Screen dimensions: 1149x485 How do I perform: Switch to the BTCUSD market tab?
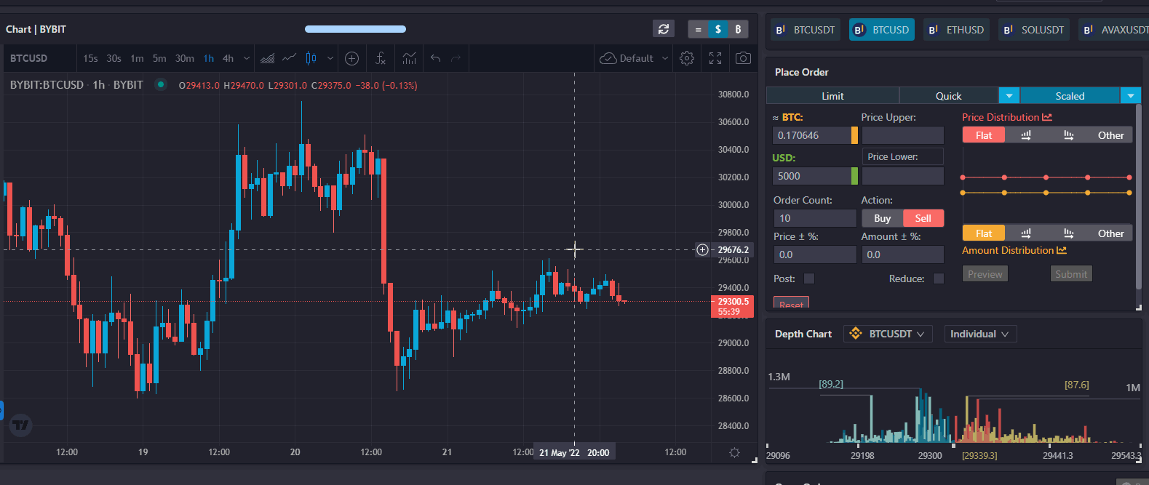coord(882,30)
